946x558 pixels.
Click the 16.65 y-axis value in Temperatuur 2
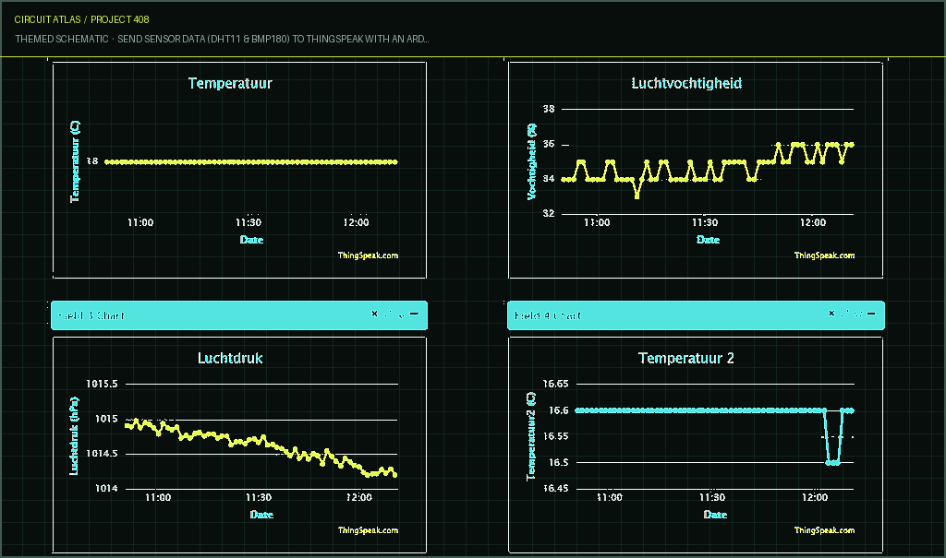click(x=555, y=384)
